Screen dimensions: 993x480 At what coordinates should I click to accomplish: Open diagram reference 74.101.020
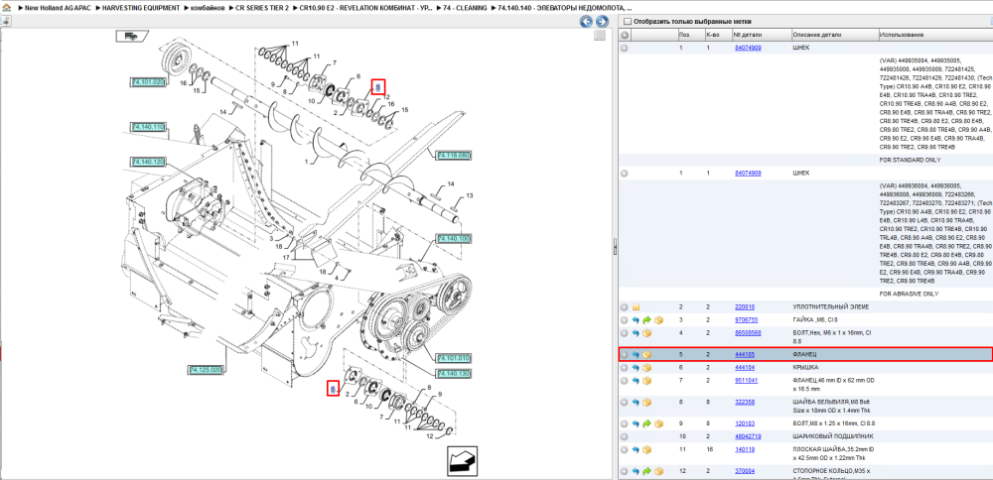[x=148, y=82]
